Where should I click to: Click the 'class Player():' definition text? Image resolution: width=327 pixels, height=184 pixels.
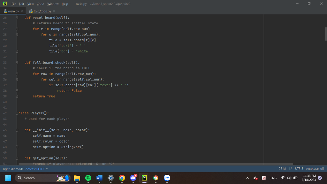pos(34,113)
